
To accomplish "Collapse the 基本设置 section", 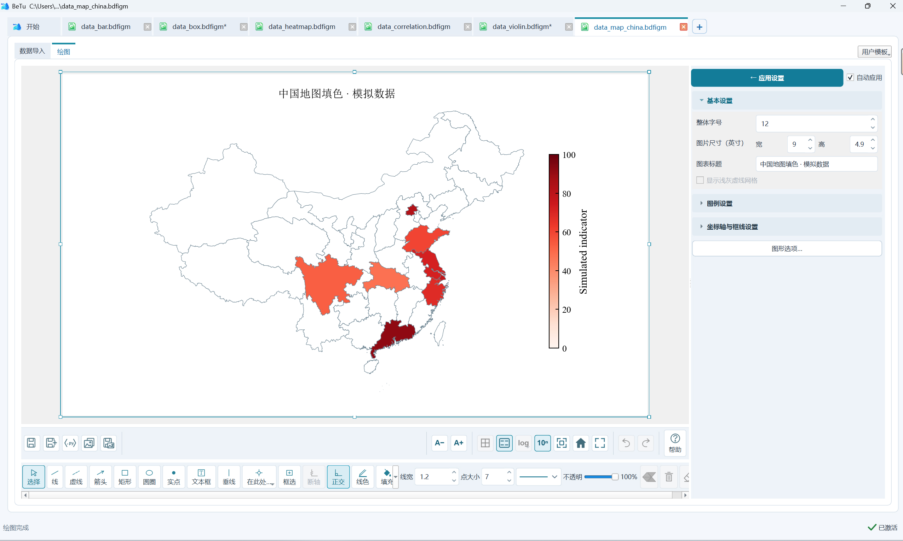I will (787, 100).
